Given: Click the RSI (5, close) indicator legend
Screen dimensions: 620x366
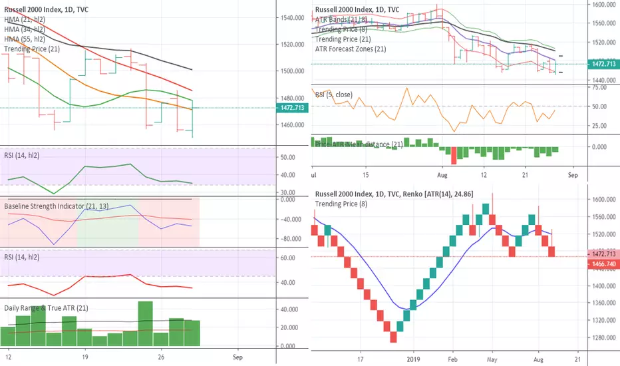Looking at the screenshot, I should tap(334, 94).
